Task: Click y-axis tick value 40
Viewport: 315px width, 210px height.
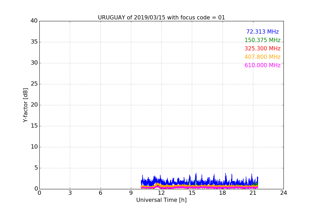Action: click(34, 21)
